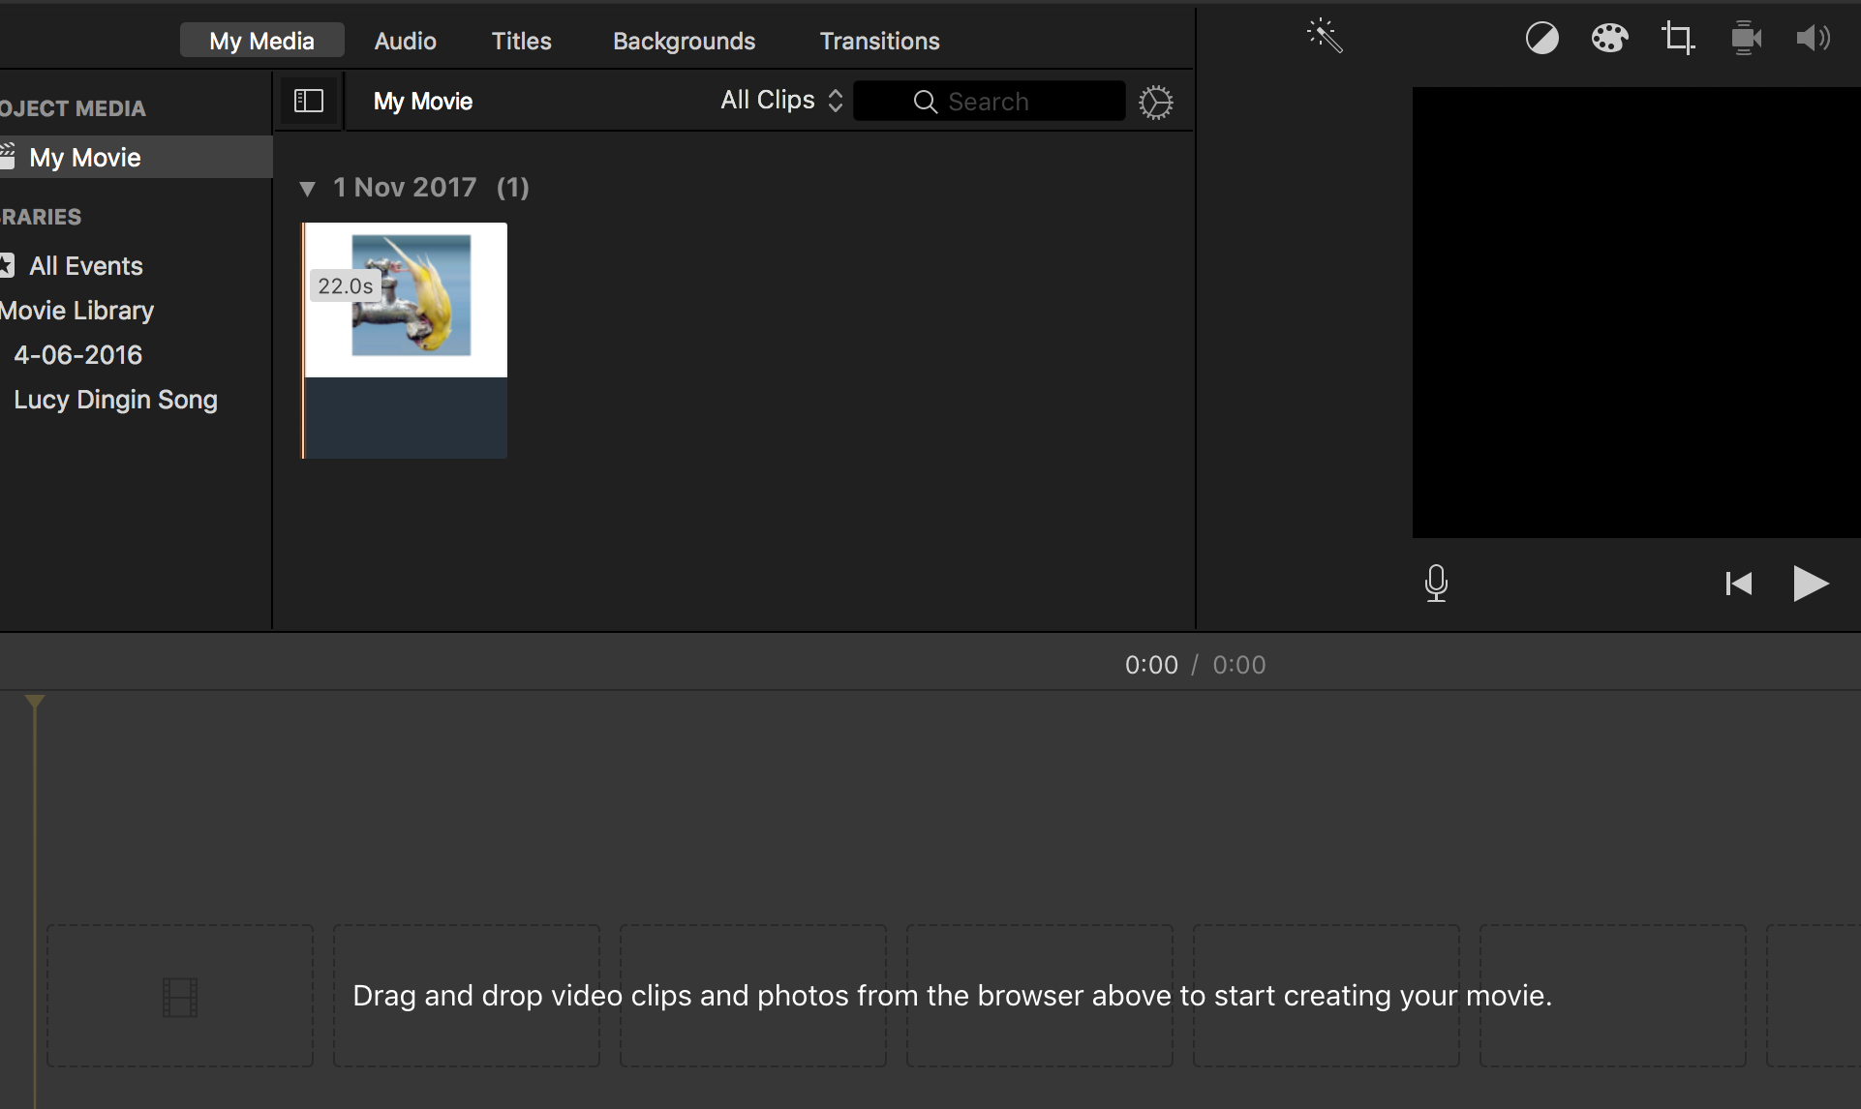Screen dimensions: 1861x1109
Task: Toggle the libraries sidebar visibility button
Action: pyautogui.click(x=308, y=101)
